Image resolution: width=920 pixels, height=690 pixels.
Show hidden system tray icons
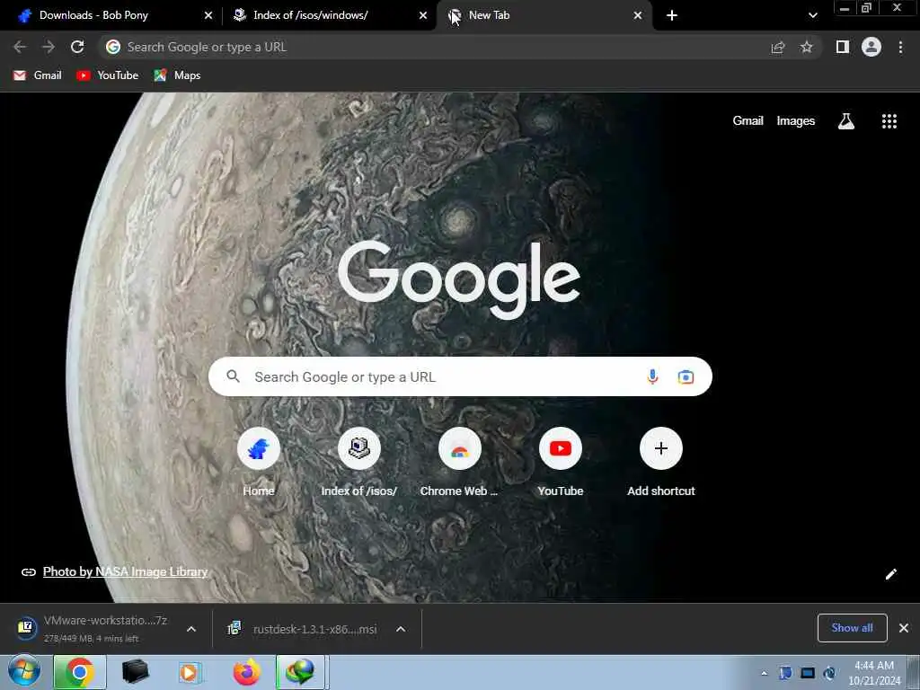click(x=764, y=673)
